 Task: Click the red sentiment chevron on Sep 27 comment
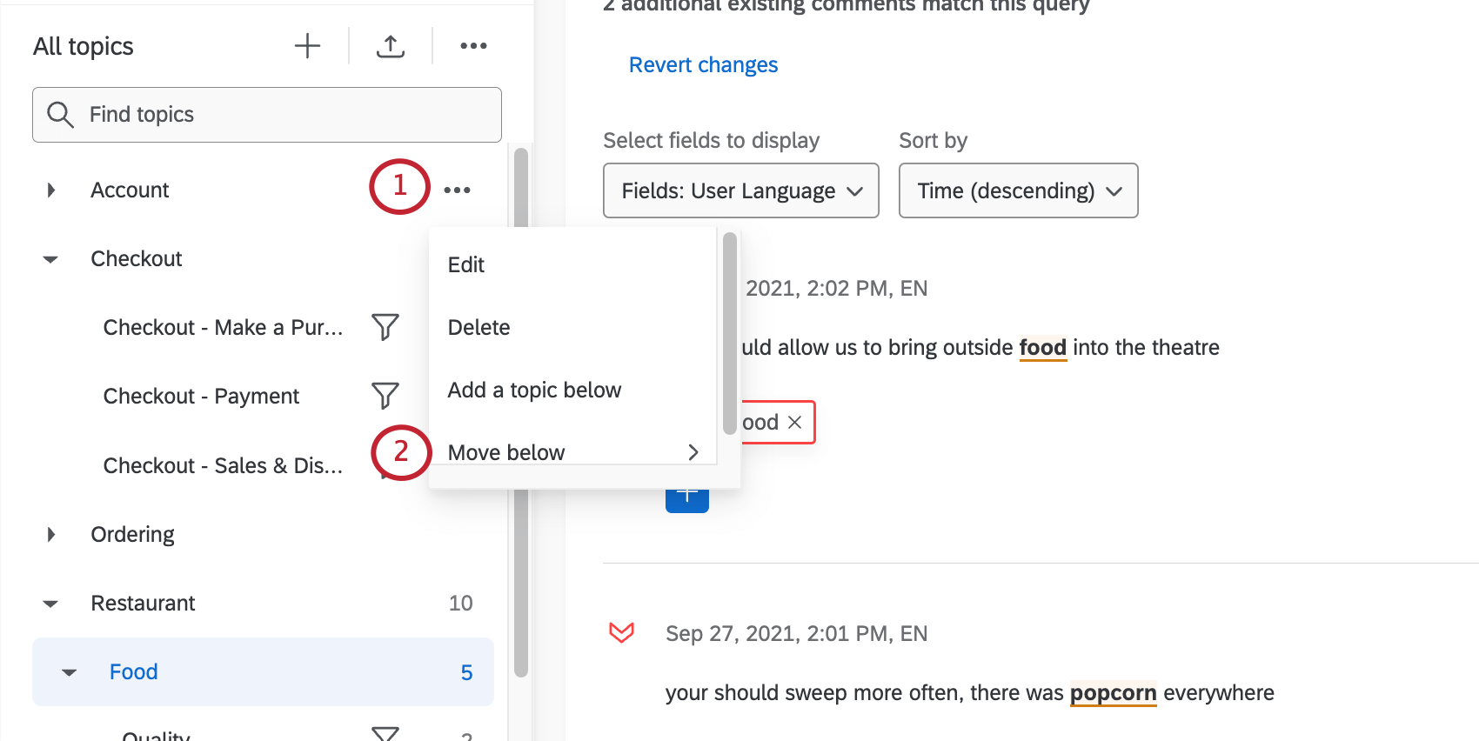pyautogui.click(x=621, y=632)
